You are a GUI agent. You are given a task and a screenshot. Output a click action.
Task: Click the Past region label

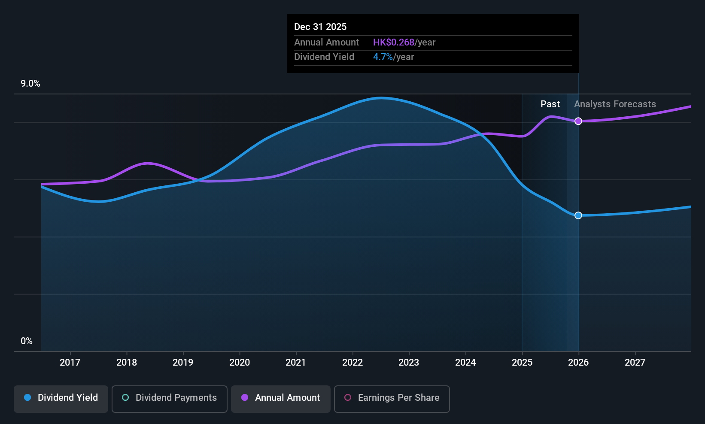[x=550, y=104]
